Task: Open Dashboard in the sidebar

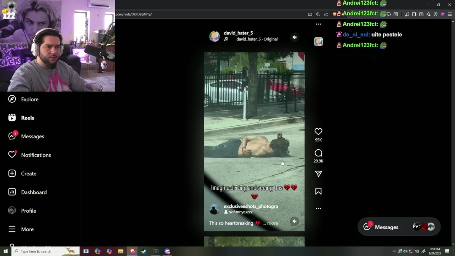Action: pyautogui.click(x=28, y=192)
